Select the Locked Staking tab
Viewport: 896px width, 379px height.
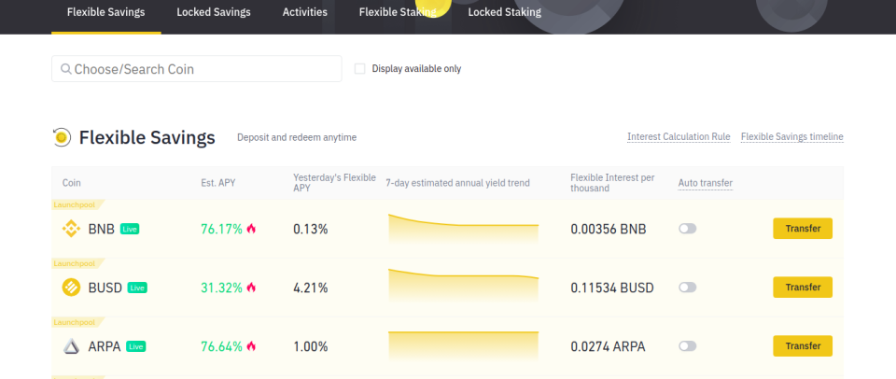click(x=505, y=12)
